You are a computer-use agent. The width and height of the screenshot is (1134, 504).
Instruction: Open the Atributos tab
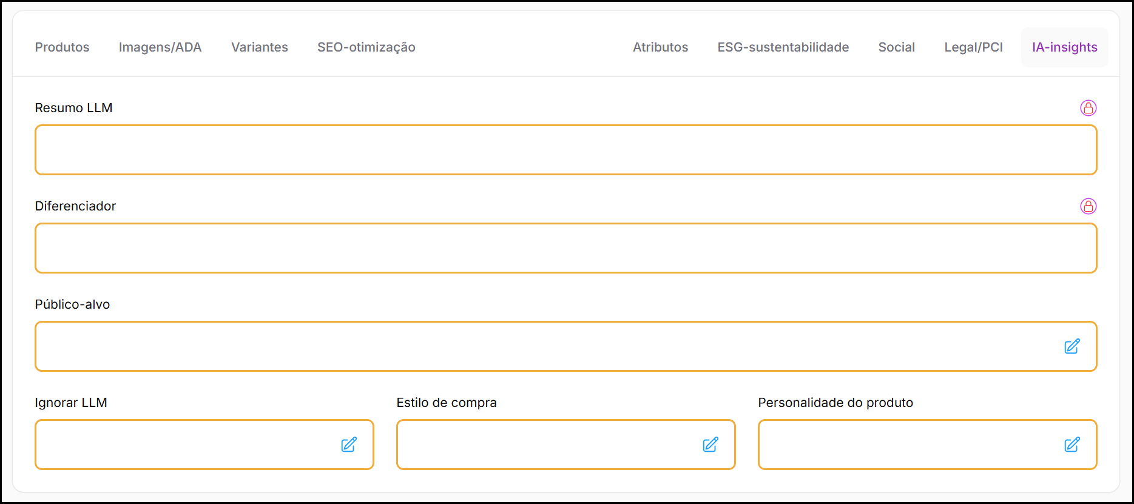(x=660, y=47)
